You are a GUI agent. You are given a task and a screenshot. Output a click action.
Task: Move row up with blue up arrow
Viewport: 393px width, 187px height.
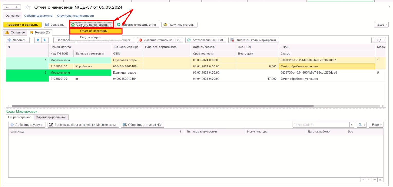[38, 40]
